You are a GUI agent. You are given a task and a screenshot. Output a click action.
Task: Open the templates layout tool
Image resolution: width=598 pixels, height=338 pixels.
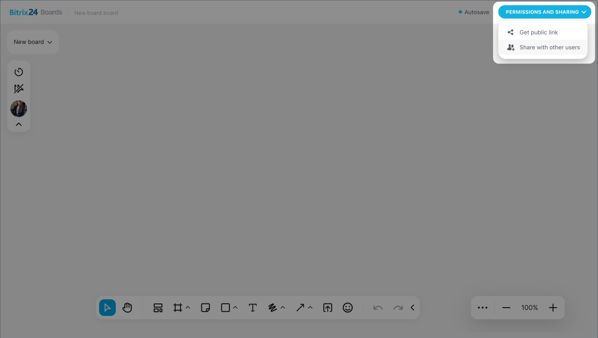[x=158, y=308]
